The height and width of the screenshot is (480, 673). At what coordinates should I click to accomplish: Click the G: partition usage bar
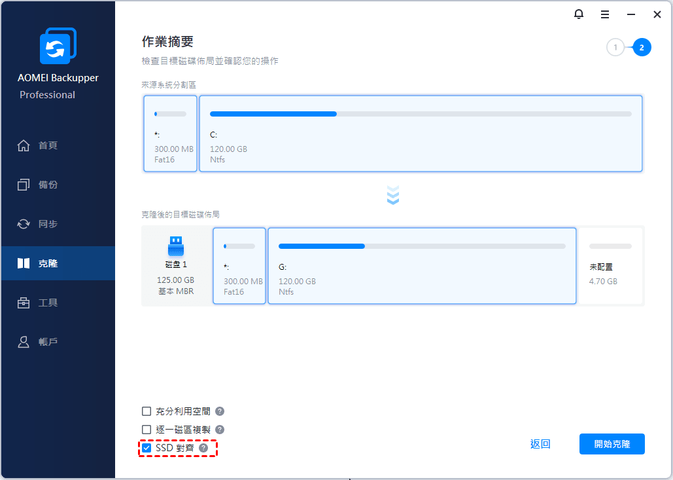[422, 246]
